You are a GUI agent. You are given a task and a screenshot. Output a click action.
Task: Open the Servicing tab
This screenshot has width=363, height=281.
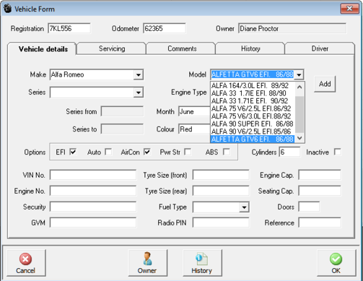[112, 48]
